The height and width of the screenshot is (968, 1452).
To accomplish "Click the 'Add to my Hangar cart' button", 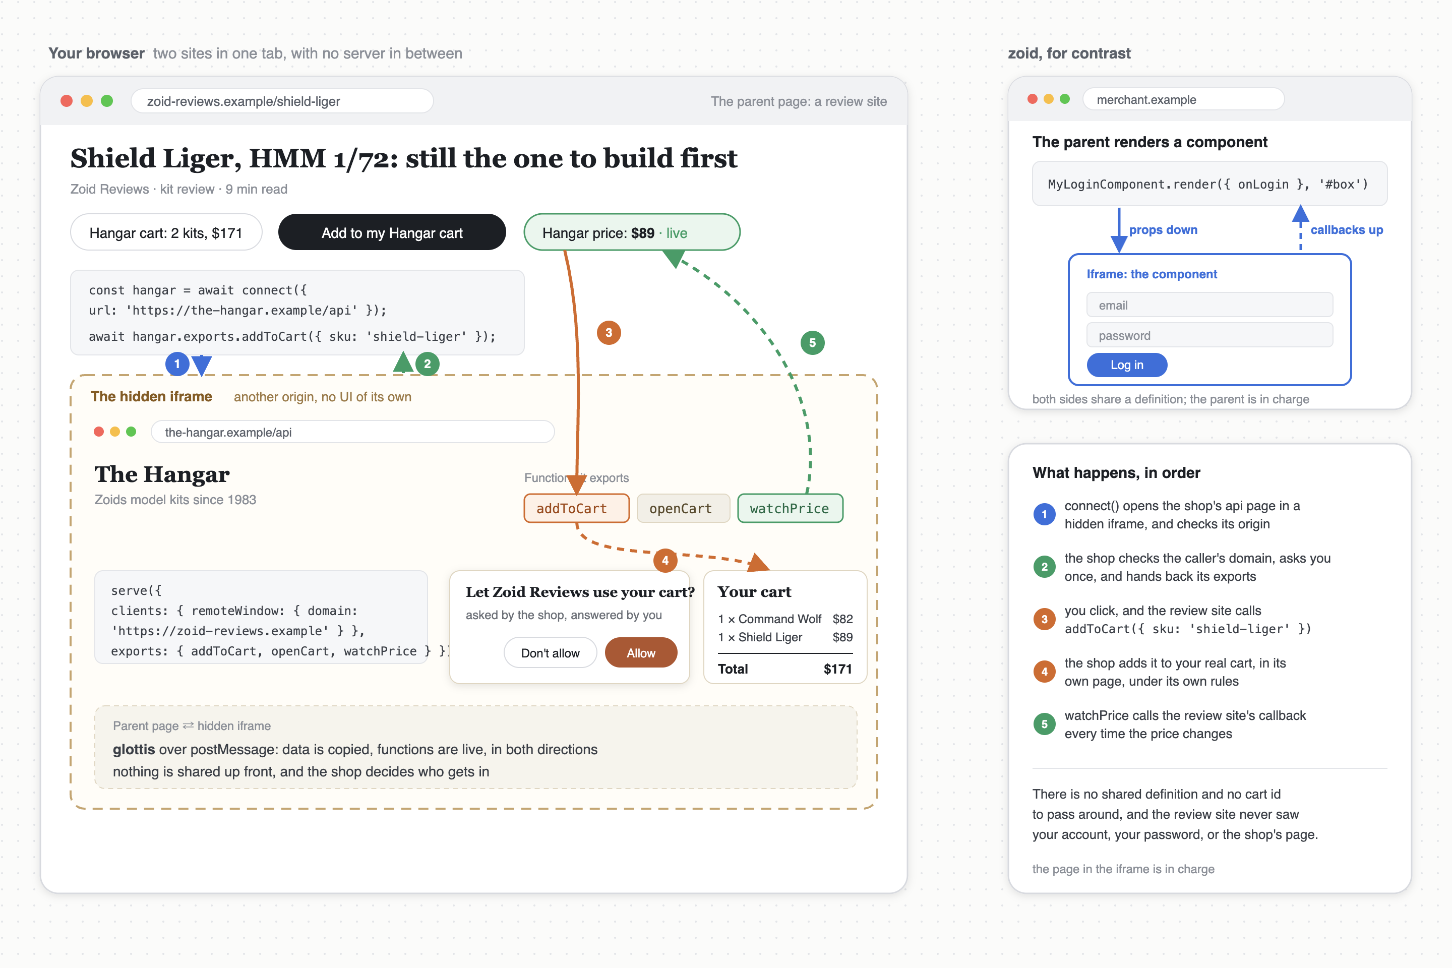I will click(392, 232).
